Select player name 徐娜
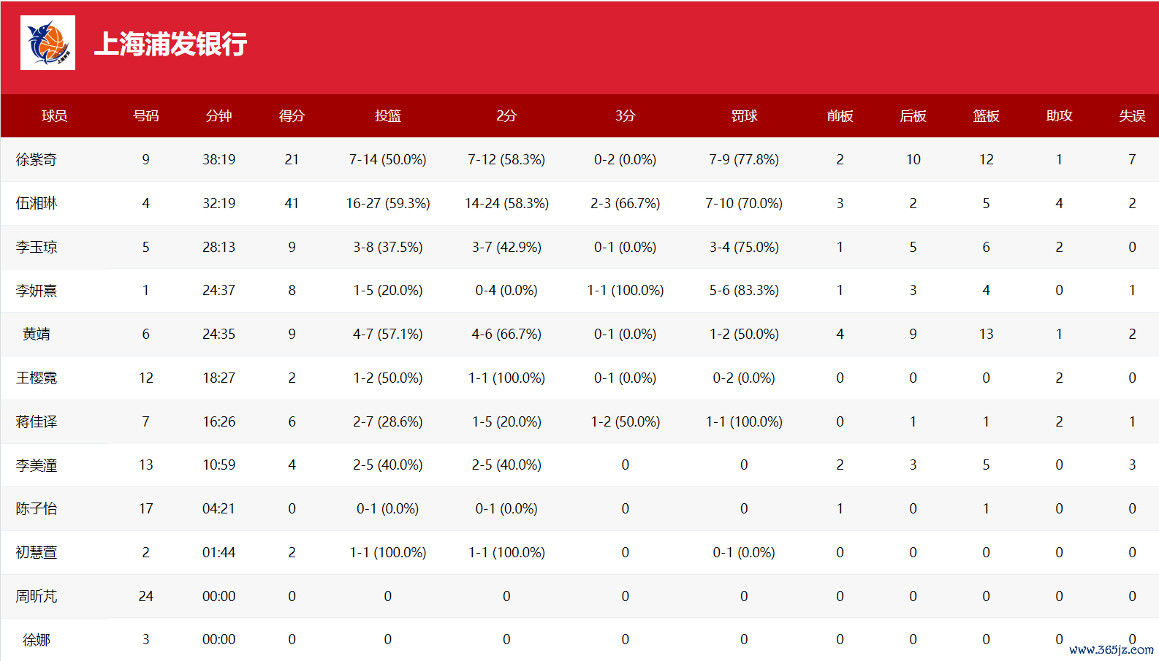The height and width of the screenshot is (661, 1159). [37, 640]
